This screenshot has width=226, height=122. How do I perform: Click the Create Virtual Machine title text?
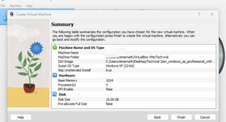coord(33,14)
